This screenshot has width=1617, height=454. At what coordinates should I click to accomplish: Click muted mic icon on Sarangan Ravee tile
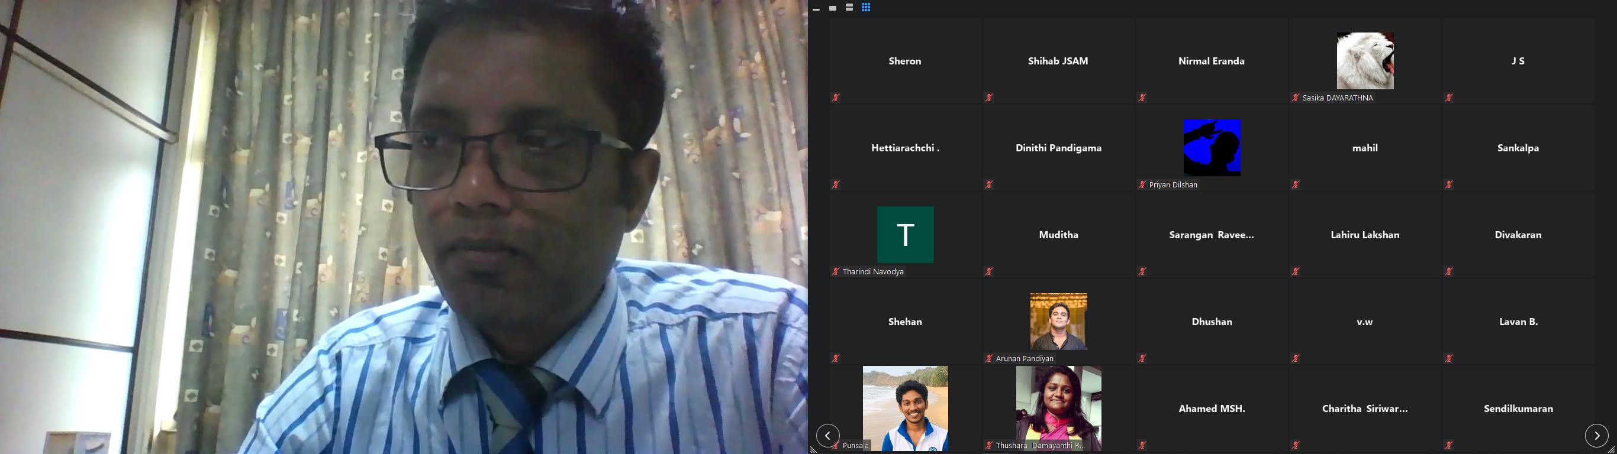1142,271
